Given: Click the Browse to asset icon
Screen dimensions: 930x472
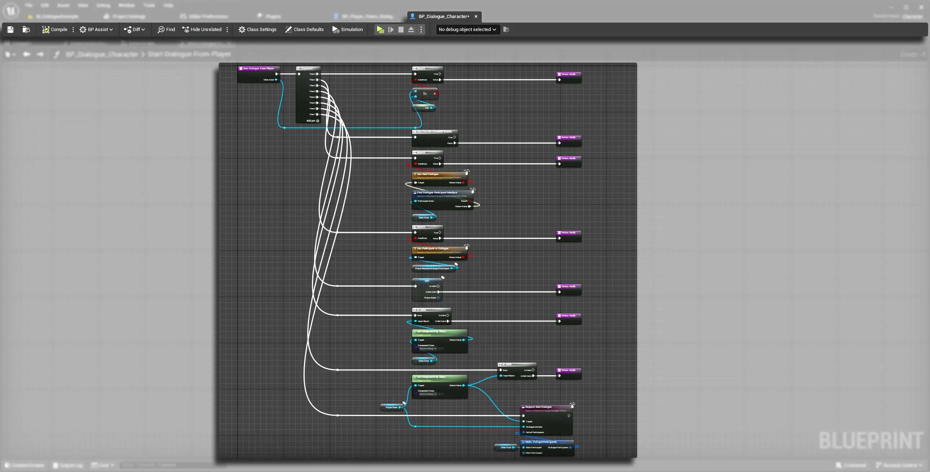Looking at the screenshot, I should point(26,30).
